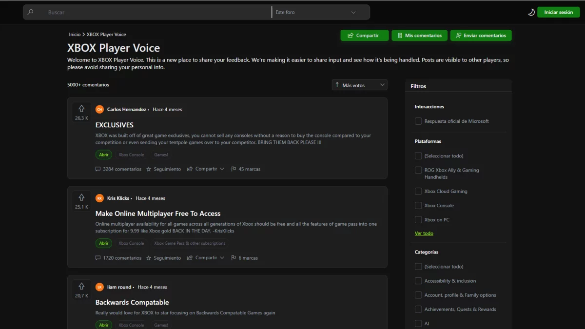The height and width of the screenshot is (329, 585).
Task: Go to Inicio breadcrumb
Action: point(75,35)
